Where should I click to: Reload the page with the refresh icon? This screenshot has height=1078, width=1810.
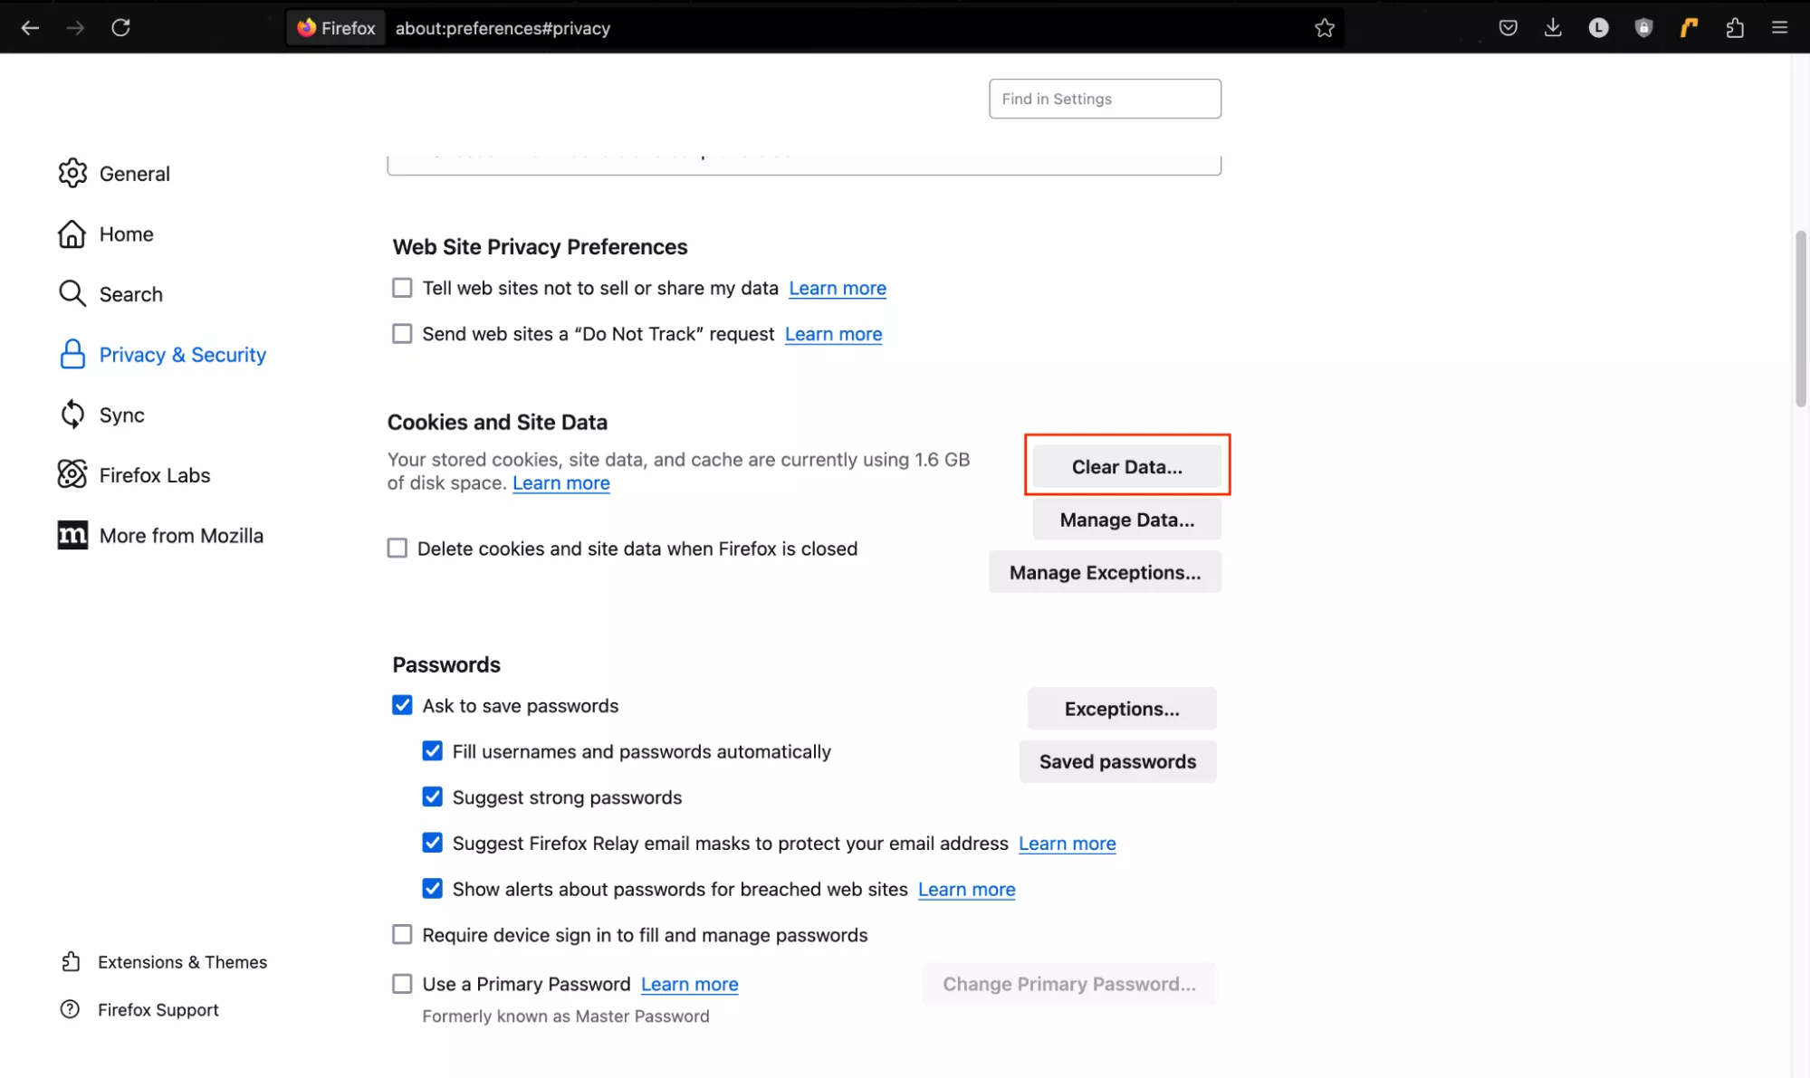click(x=120, y=28)
